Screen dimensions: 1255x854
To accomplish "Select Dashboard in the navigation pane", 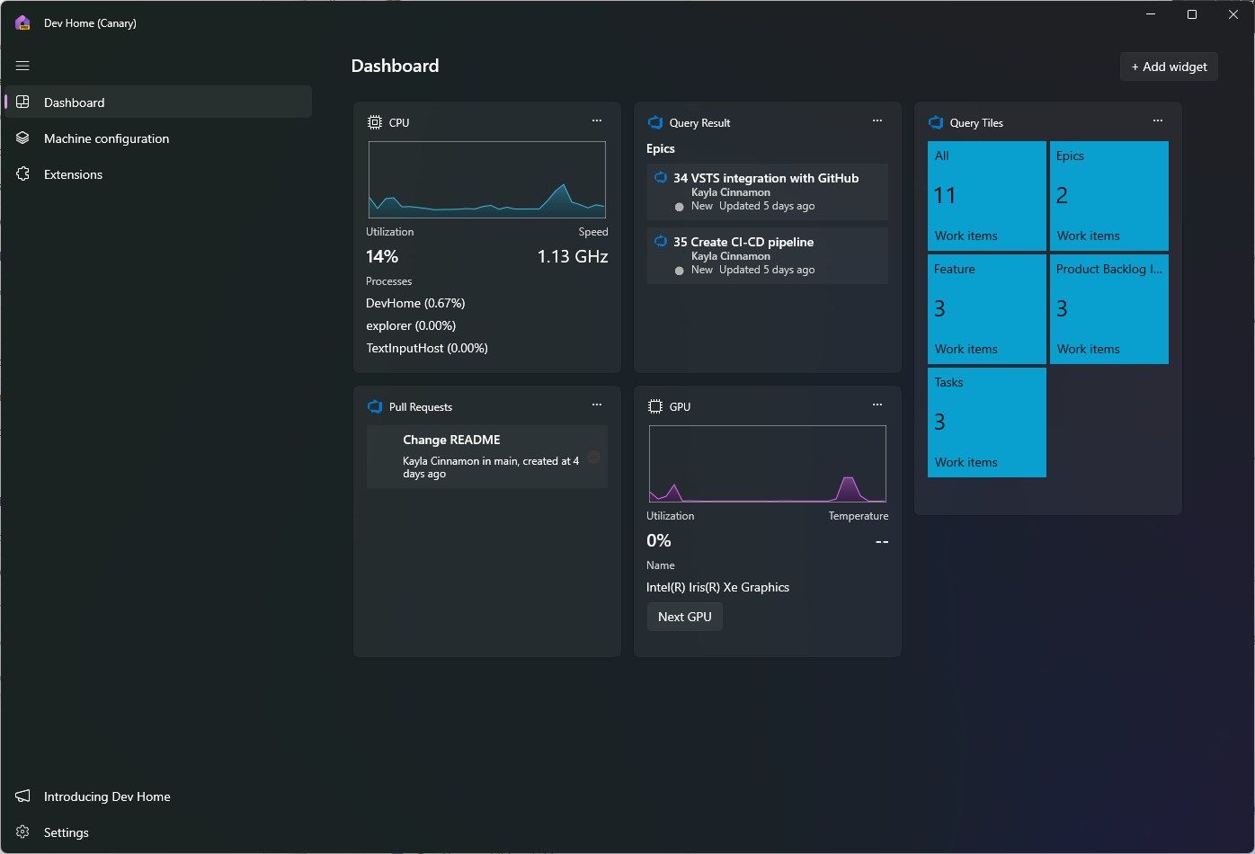I will point(159,102).
